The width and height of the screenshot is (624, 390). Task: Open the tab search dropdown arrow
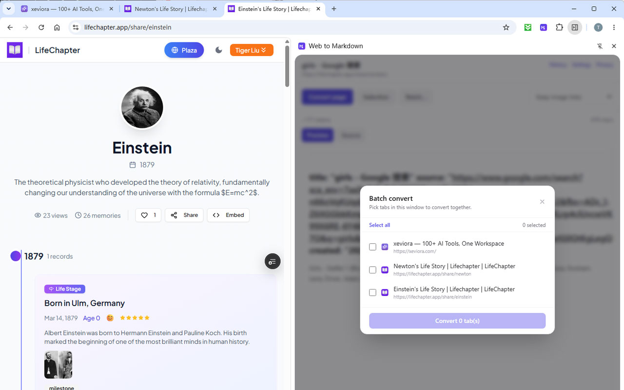8,9
